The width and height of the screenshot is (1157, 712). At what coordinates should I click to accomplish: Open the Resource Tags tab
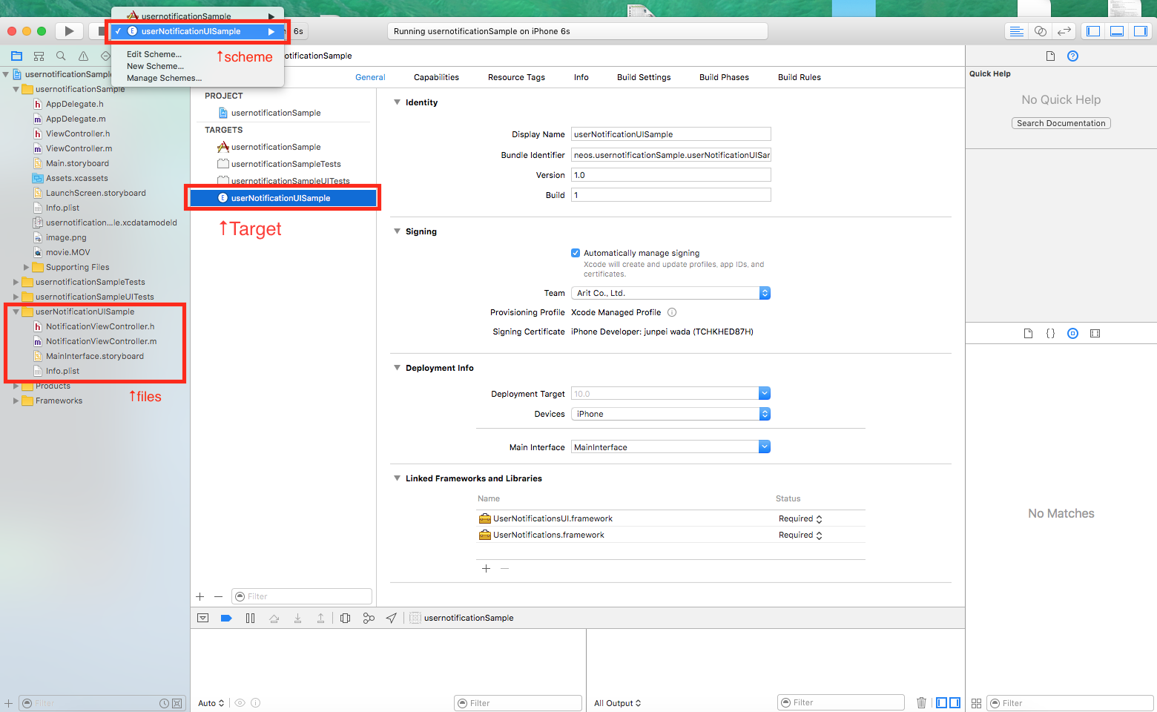(x=516, y=77)
